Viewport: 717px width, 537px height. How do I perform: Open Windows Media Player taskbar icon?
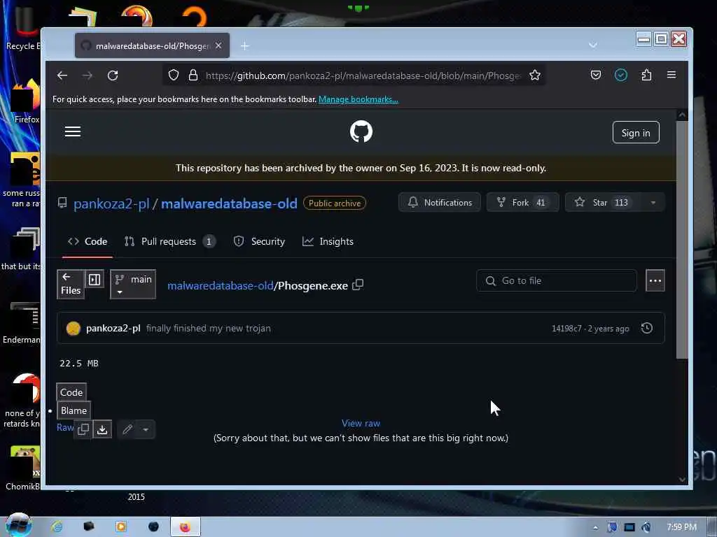(x=120, y=527)
